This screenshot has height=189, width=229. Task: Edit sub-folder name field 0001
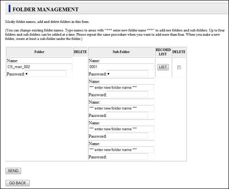click(x=121, y=67)
